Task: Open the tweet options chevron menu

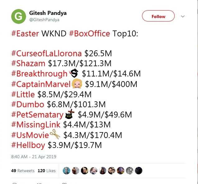Action: [182, 16]
